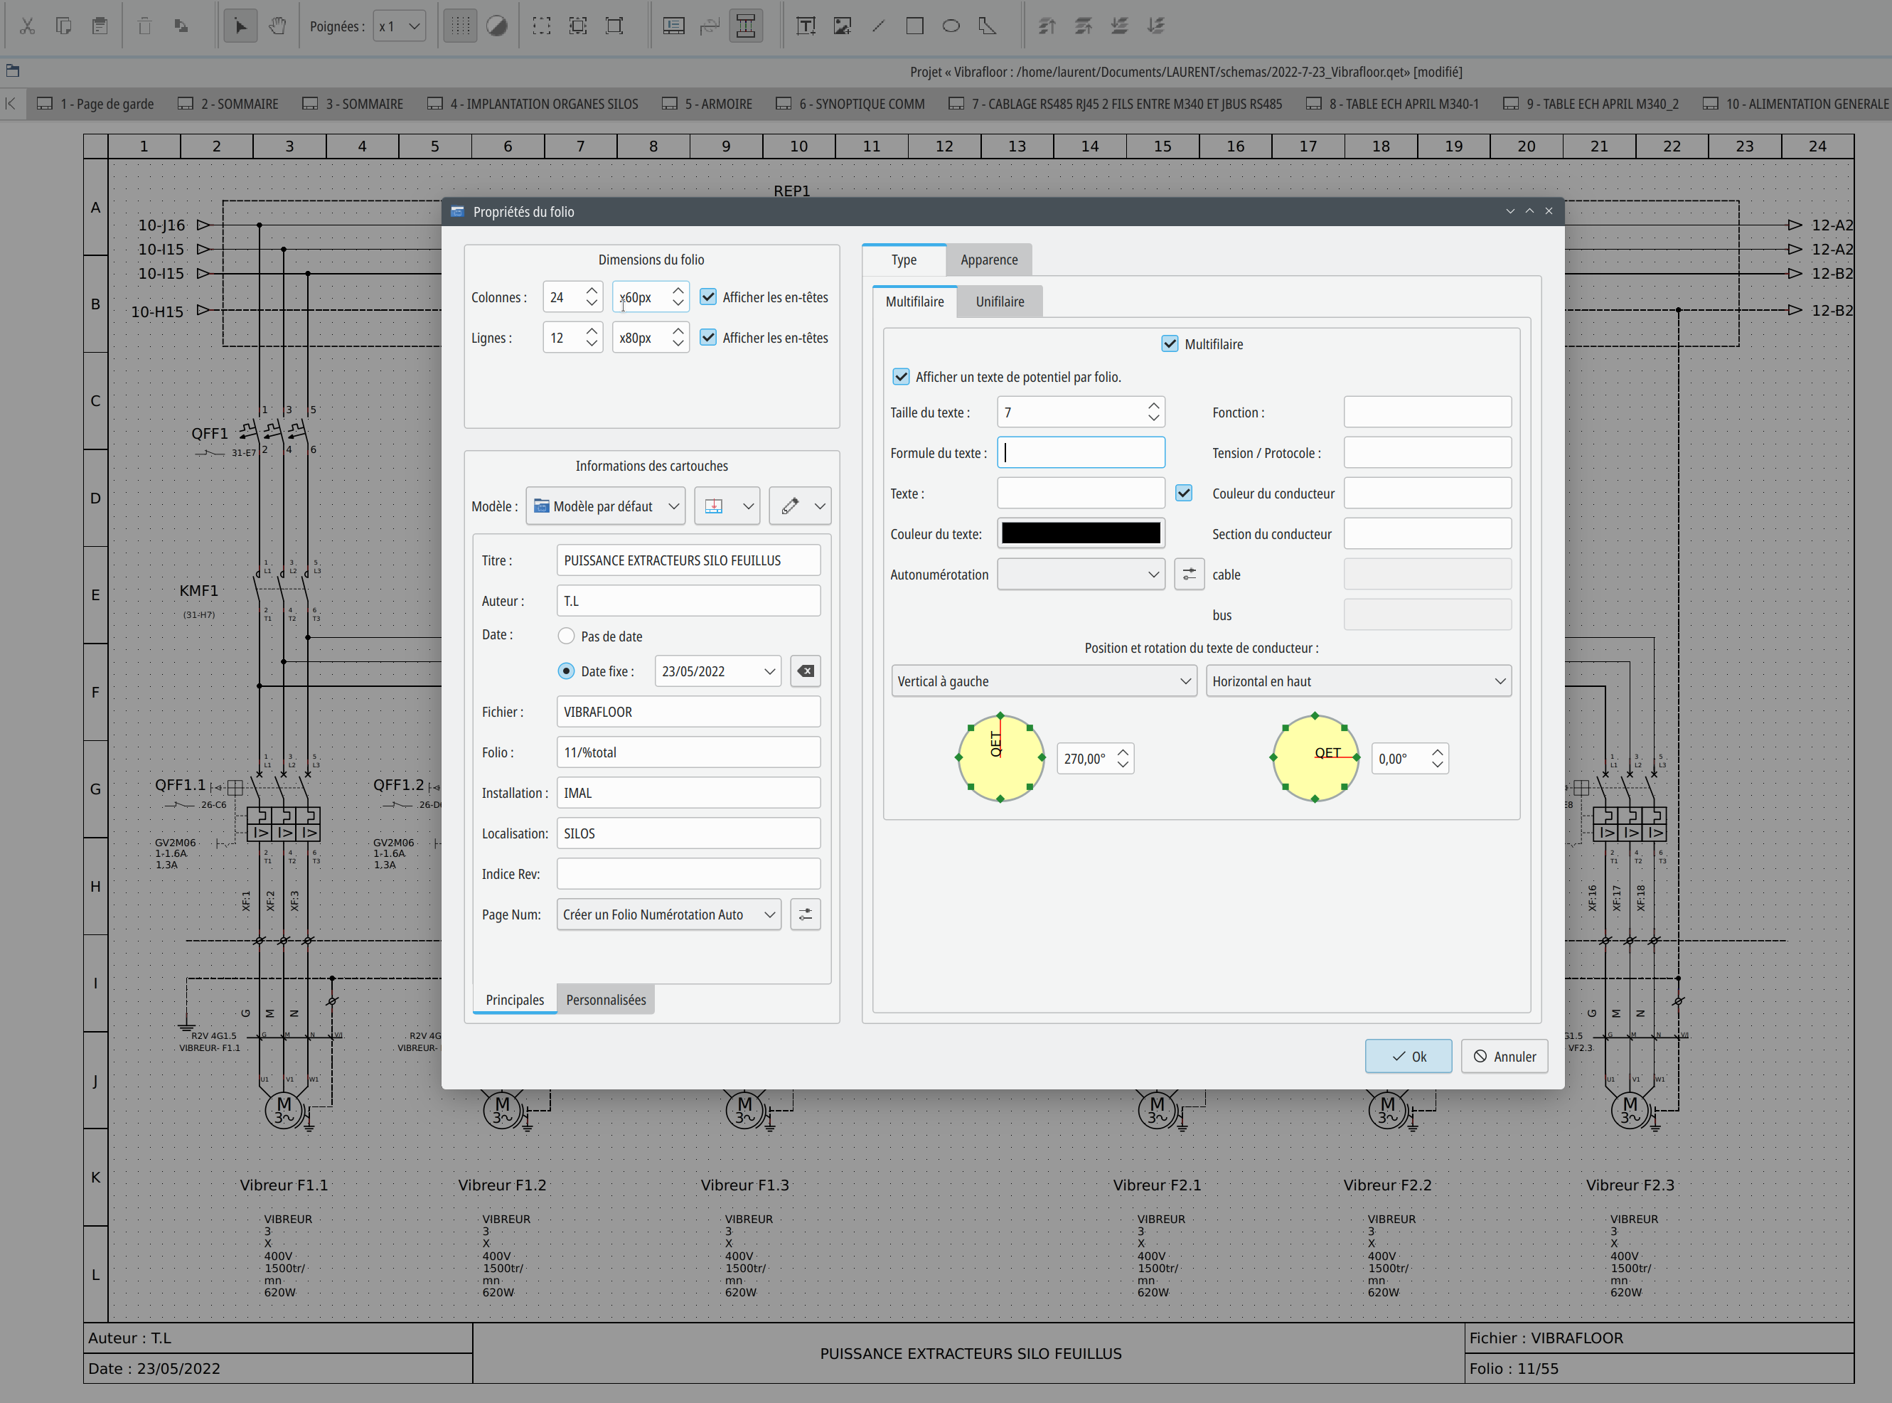This screenshot has height=1403, width=1892.
Task: Open folio tab 6 - SYNOPTIQUE COMM
Action: pos(850,104)
